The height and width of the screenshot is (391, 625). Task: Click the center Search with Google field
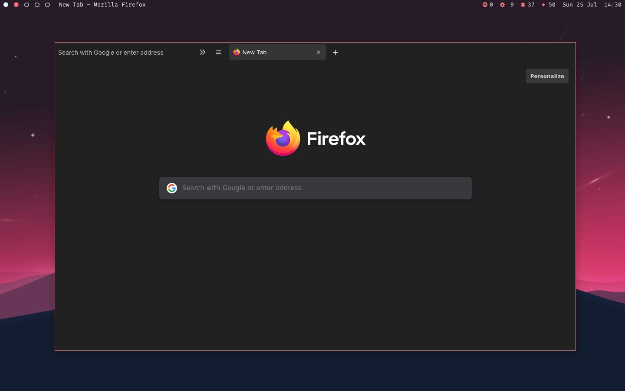(x=316, y=188)
